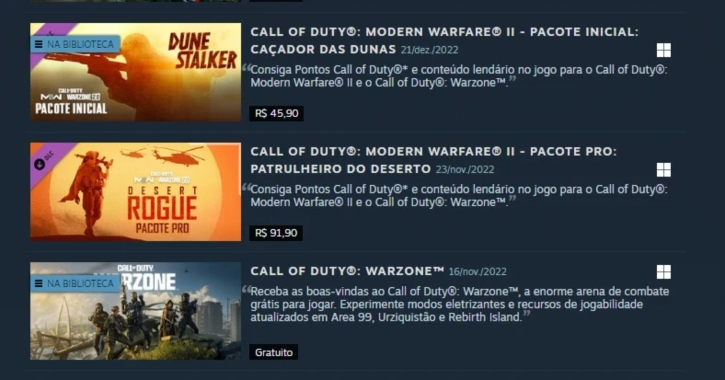Screen dimensions: 725x380
Task: Click the NA BIBLIOTECA badge on Warzone image
Action: 75,283
